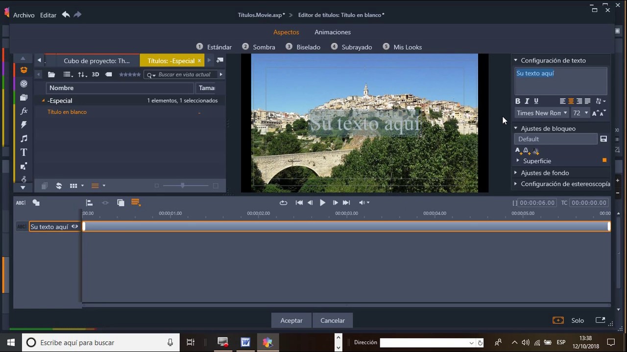Screen dimensions: 627x352
Task: Open the montage squares icon in sidebar
Action: [x=24, y=166]
